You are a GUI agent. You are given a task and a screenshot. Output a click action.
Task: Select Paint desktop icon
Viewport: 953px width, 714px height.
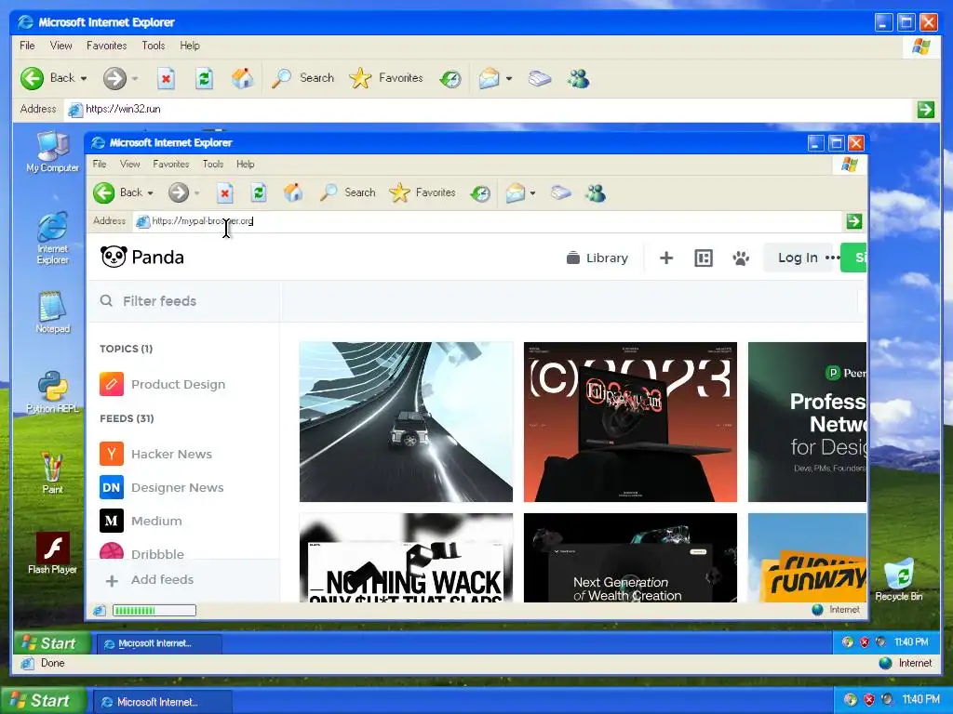tap(53, 473)
